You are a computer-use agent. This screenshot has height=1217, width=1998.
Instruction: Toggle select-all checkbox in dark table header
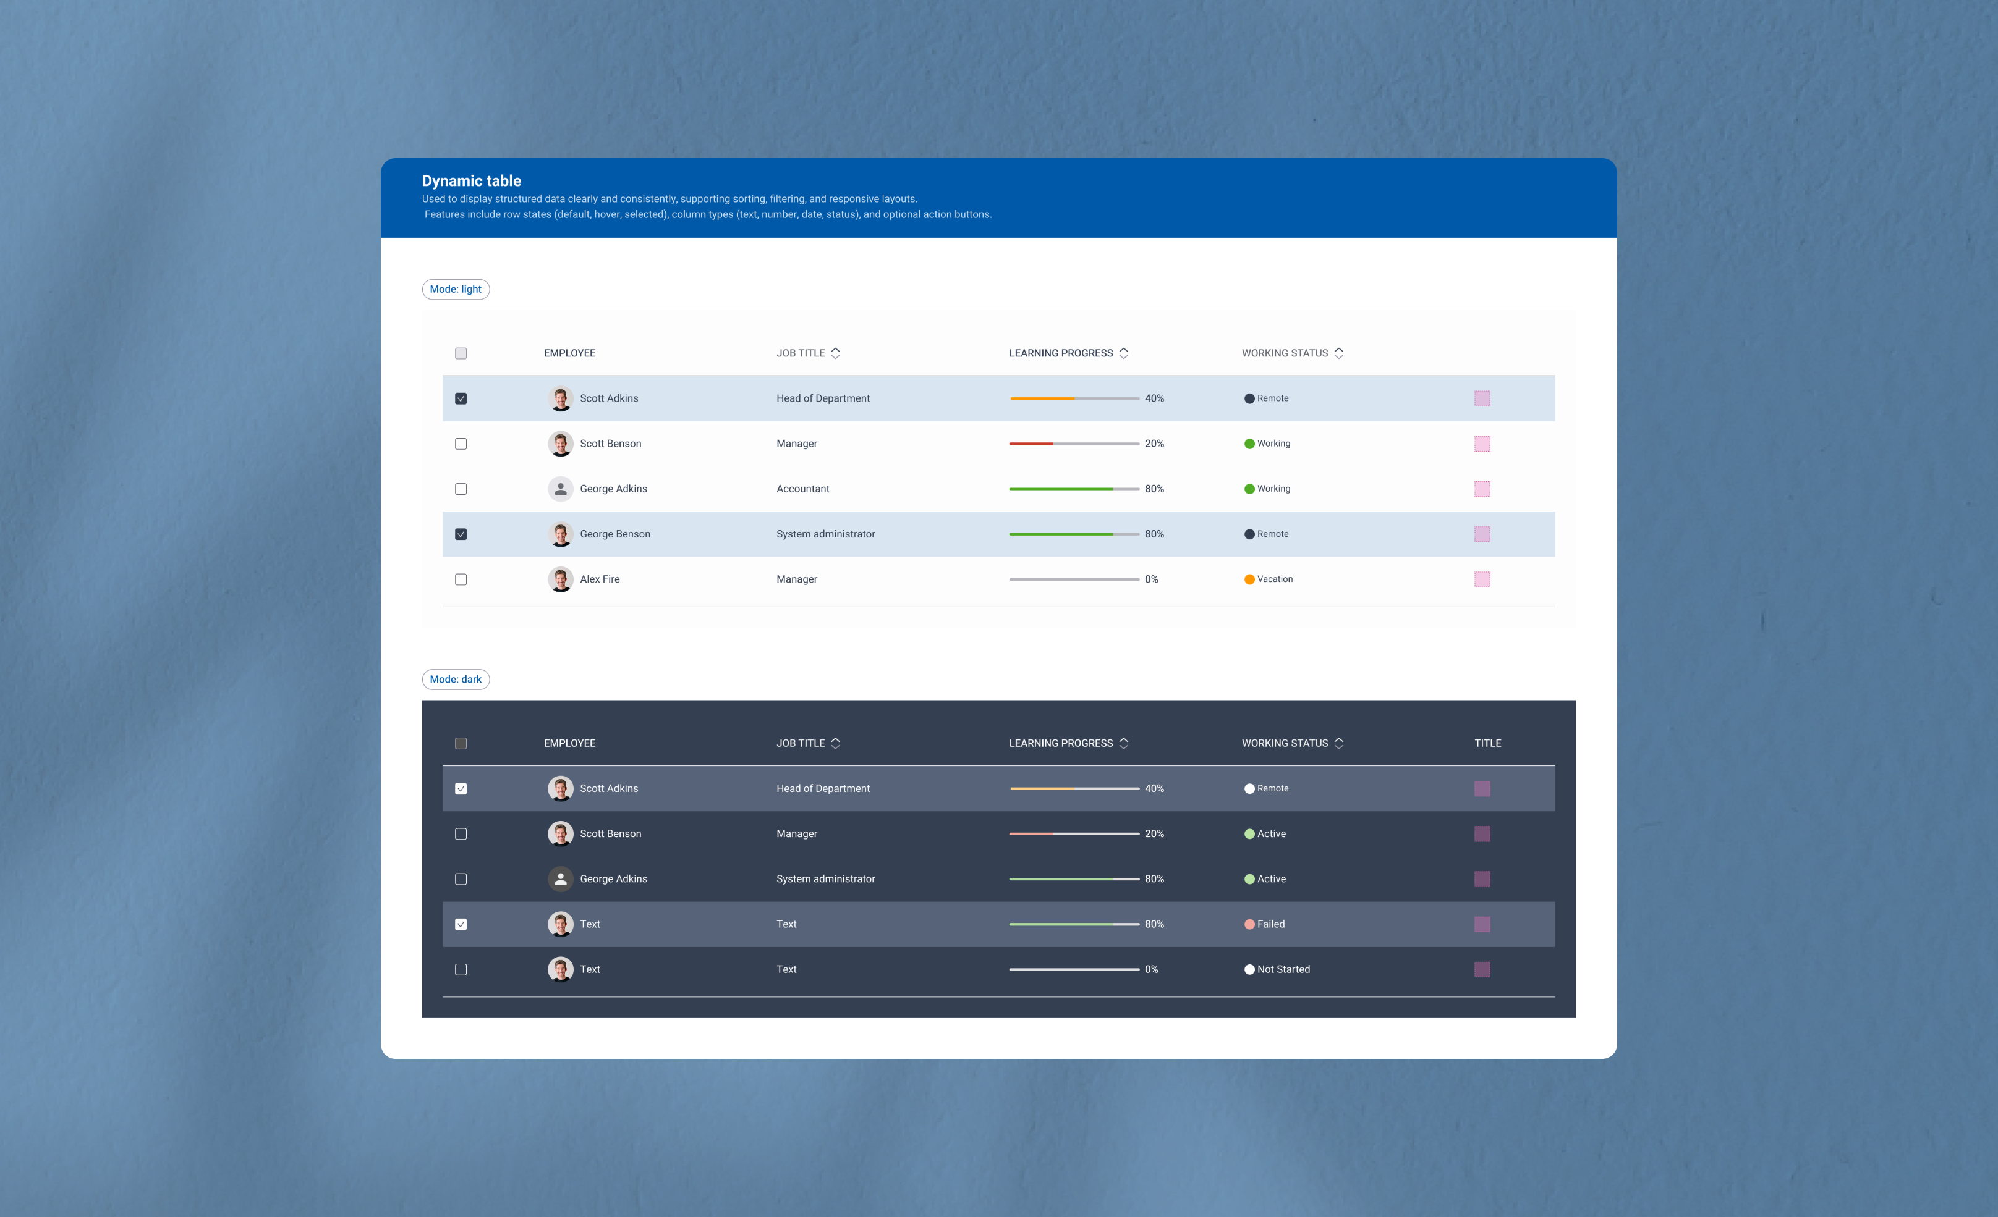tap(461, 744)
